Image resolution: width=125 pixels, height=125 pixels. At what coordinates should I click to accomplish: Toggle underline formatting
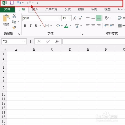[x=36, y=26]
